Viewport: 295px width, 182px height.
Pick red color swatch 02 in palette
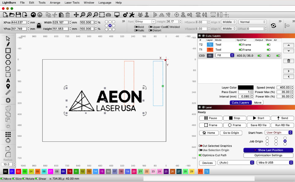(18, 171)
